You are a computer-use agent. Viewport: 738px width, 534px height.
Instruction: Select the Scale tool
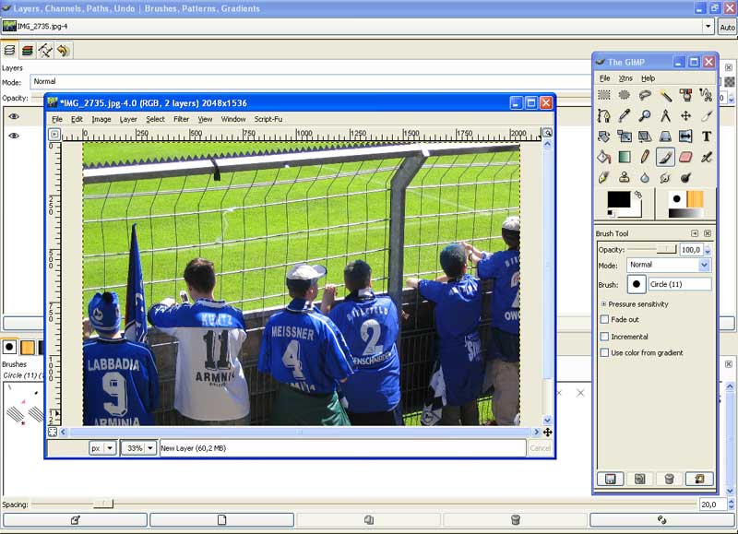[625, 136]
